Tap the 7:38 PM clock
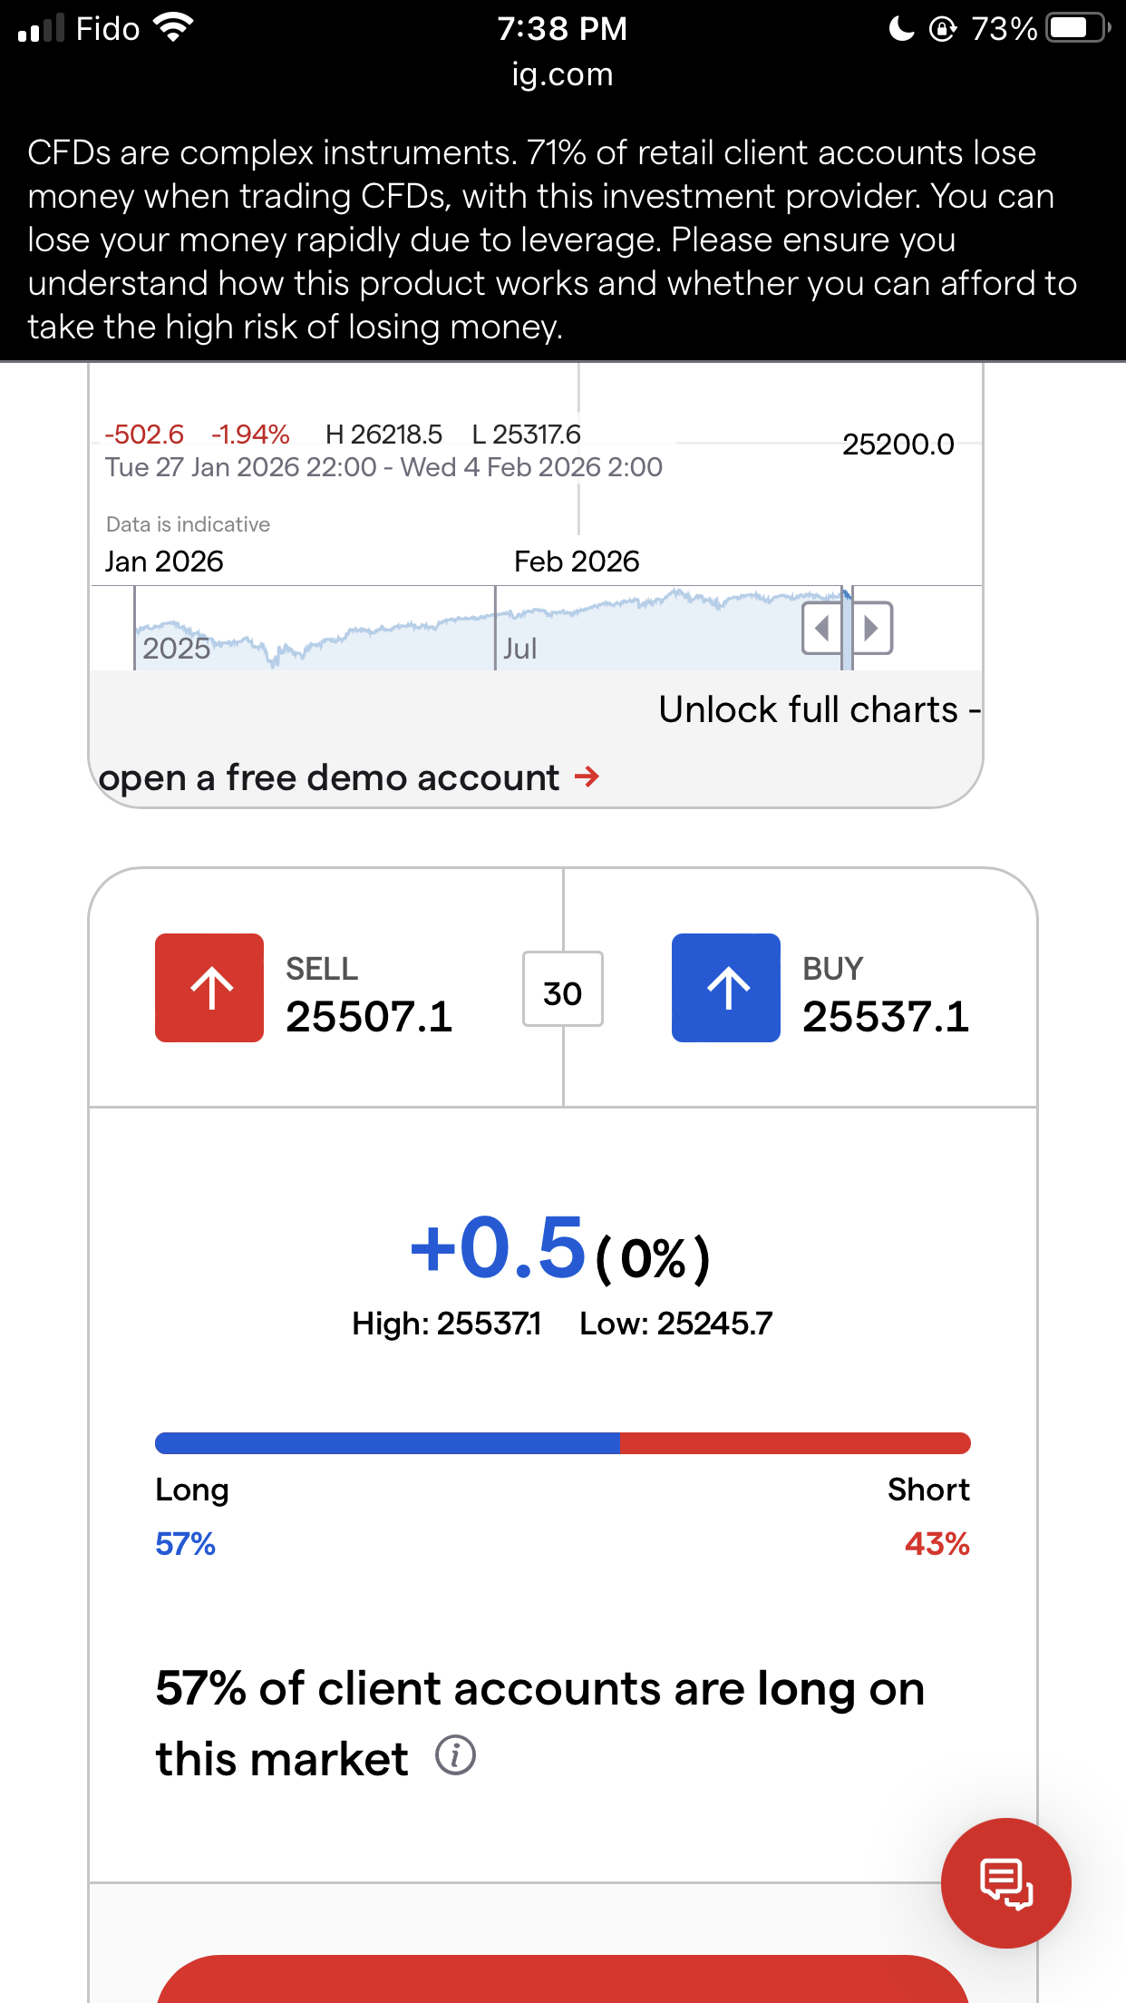This screenshot has height=2003, width=1126. 562,28
